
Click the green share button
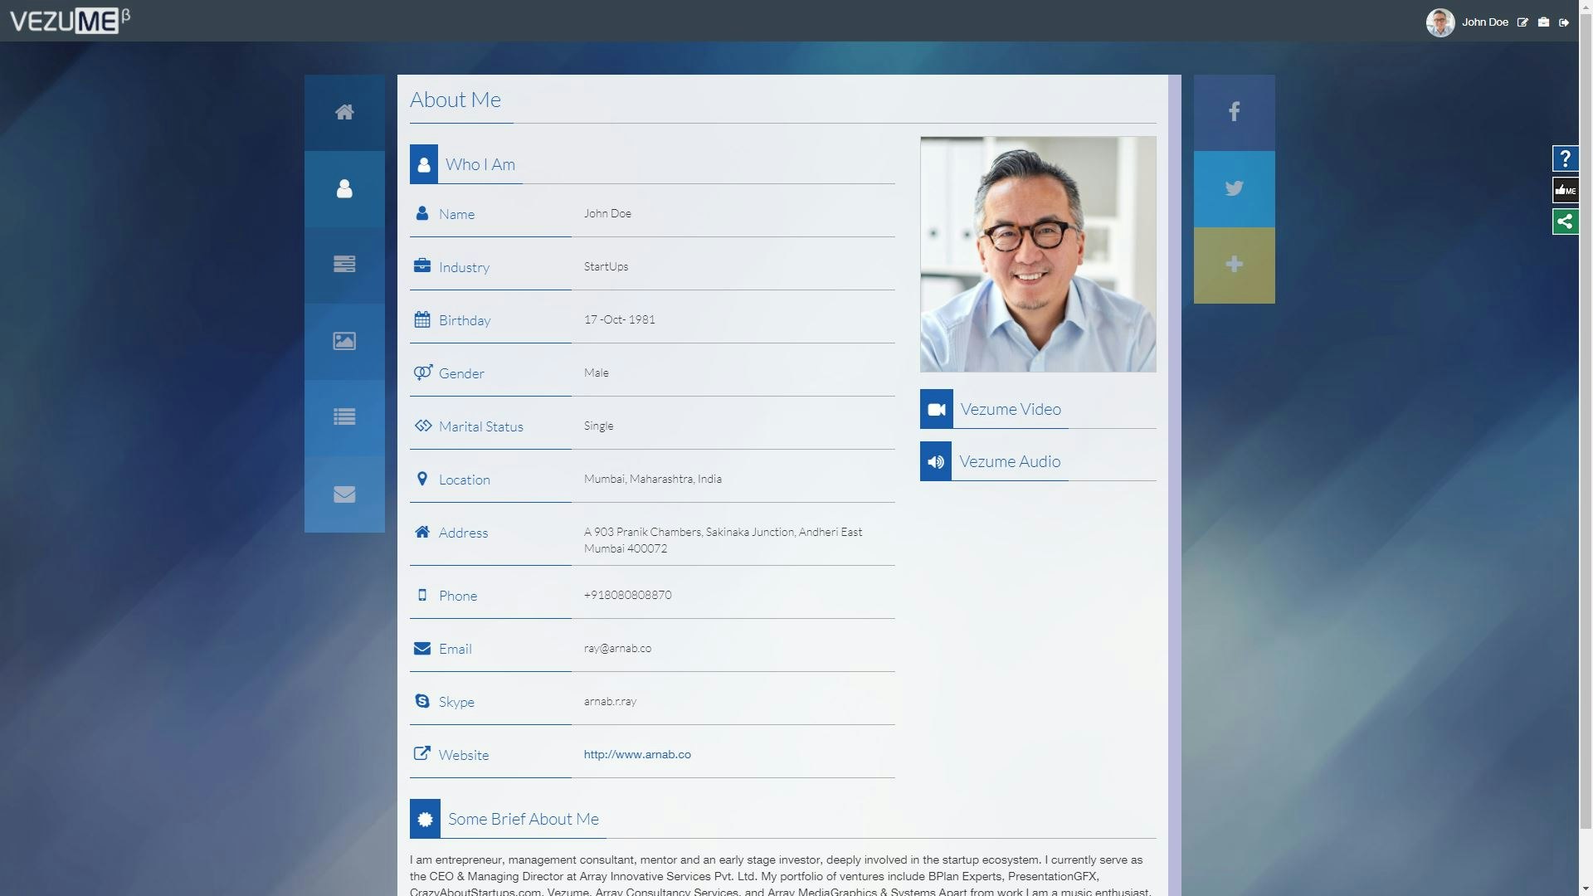coord(1565,222)
